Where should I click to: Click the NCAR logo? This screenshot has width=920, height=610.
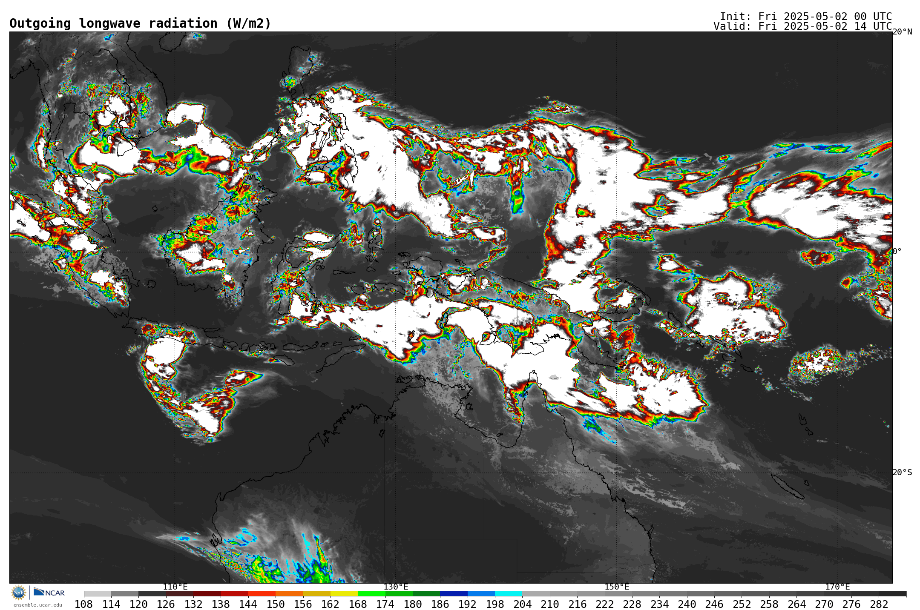tap(49, 592)
